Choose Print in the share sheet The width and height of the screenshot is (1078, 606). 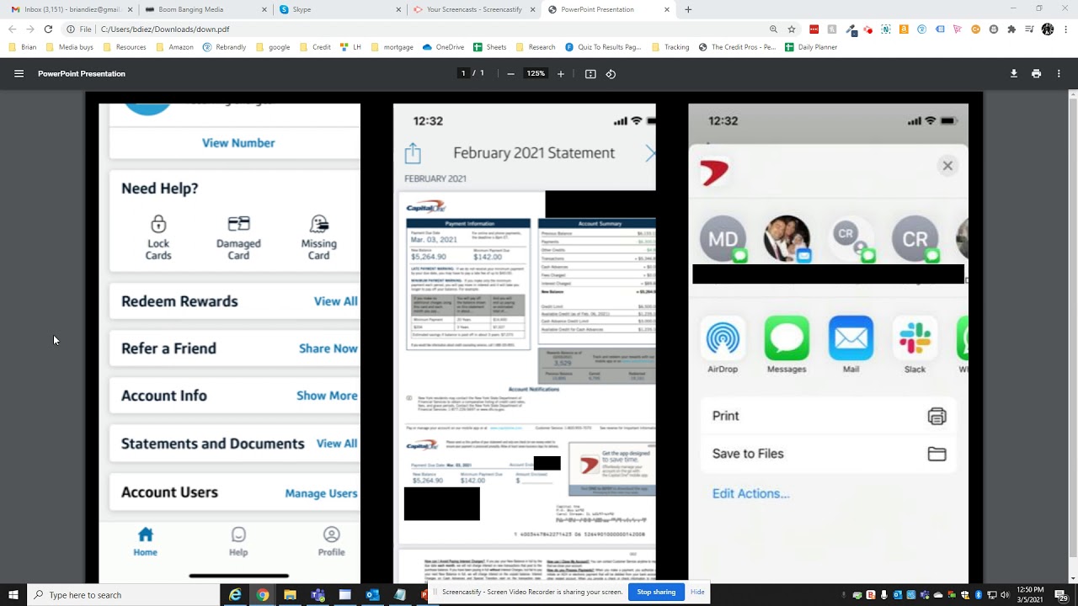tap(829, 416)
